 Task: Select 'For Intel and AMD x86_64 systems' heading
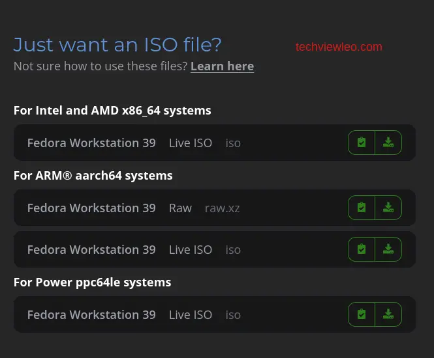click(112, 111)
